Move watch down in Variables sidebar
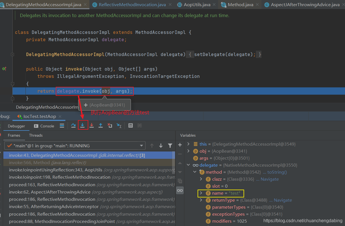Image resolution: width=345 pixels, height=226 pixels. [x=180, y=172]
